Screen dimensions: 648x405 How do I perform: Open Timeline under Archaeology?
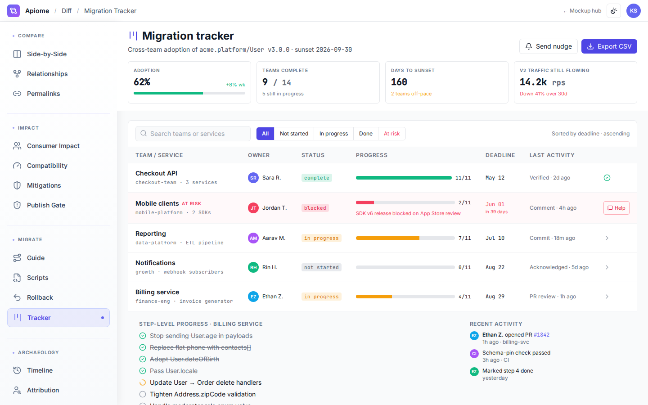pos(58,370)
